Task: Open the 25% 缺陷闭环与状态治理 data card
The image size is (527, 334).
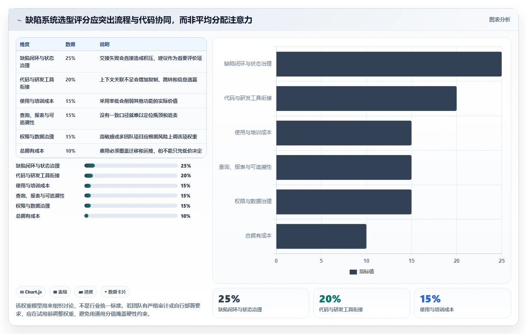Action: (x=261, y=303)
